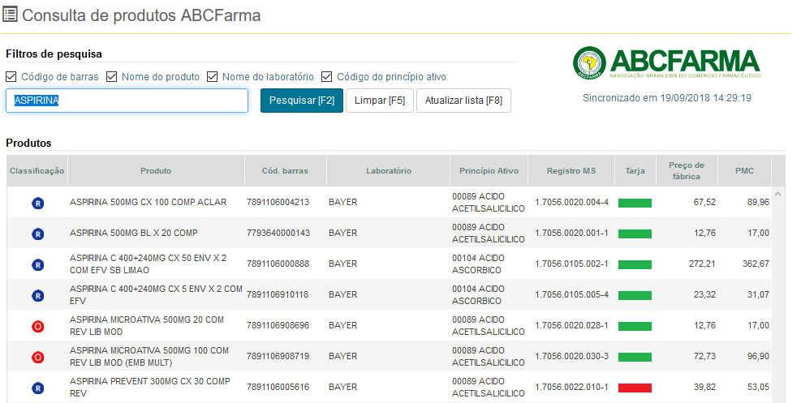Click R icon for ASPIRINA C CX 50 ENV row

pos(38,265)
